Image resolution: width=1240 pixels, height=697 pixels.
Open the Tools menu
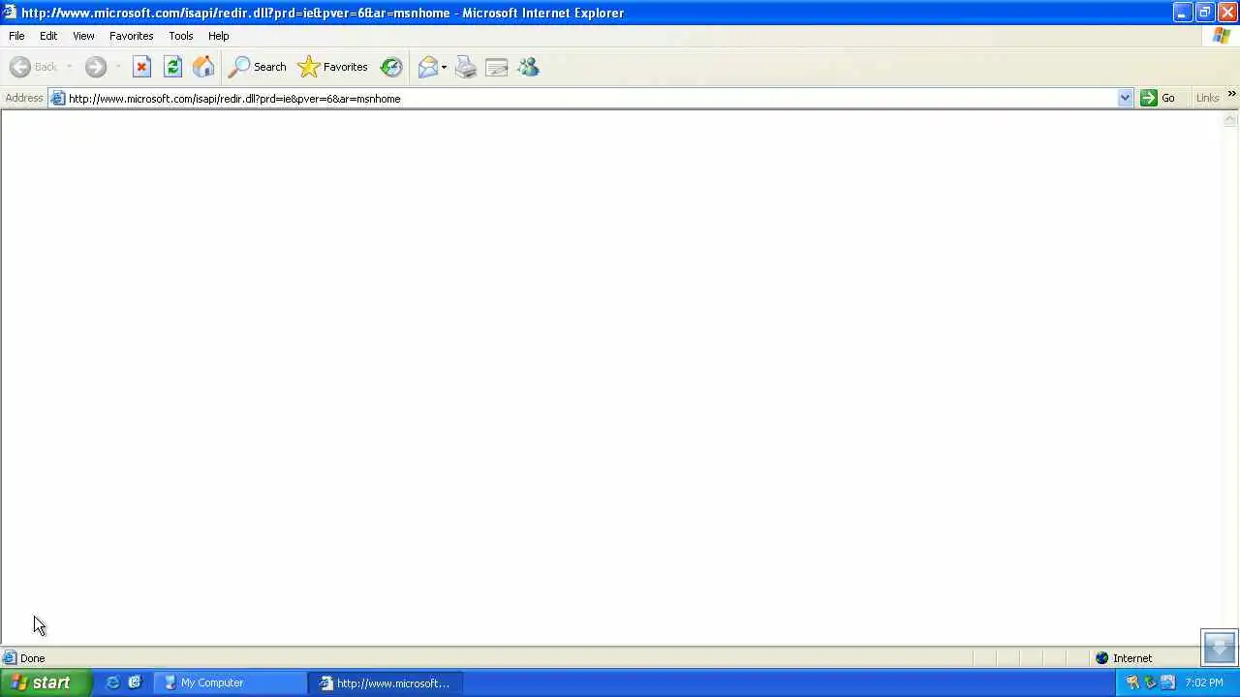[x=180, y=36]
